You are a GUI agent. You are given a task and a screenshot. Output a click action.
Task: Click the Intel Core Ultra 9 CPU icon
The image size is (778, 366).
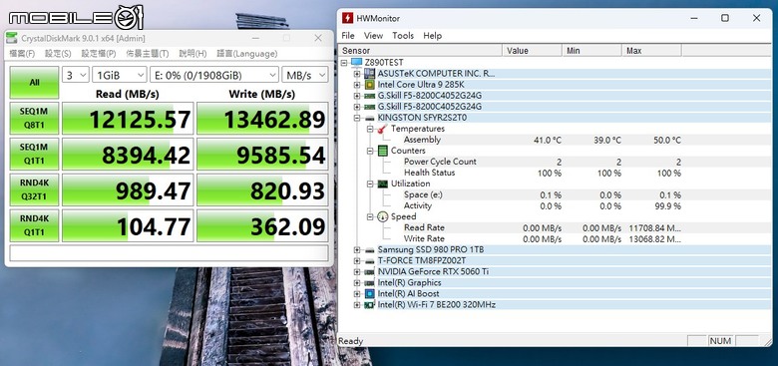point(370,85)
